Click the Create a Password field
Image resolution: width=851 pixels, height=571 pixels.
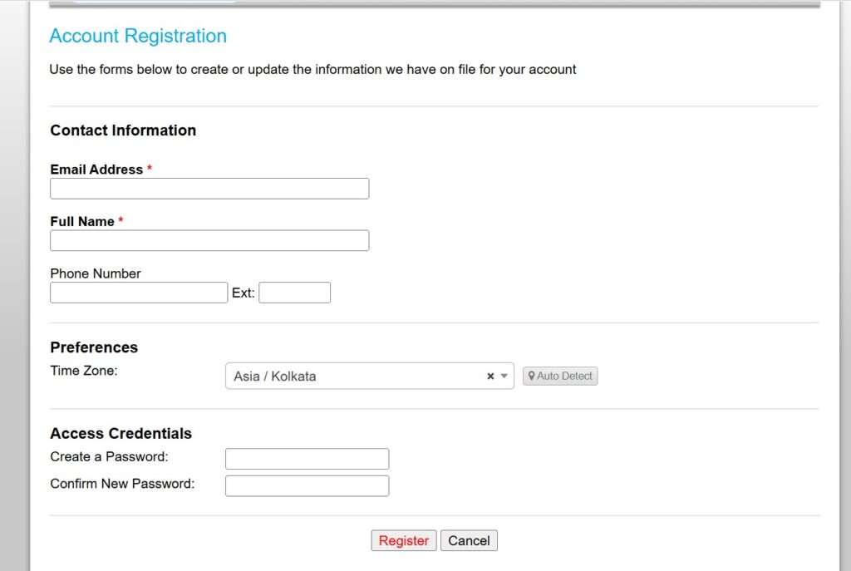(307, 459)
